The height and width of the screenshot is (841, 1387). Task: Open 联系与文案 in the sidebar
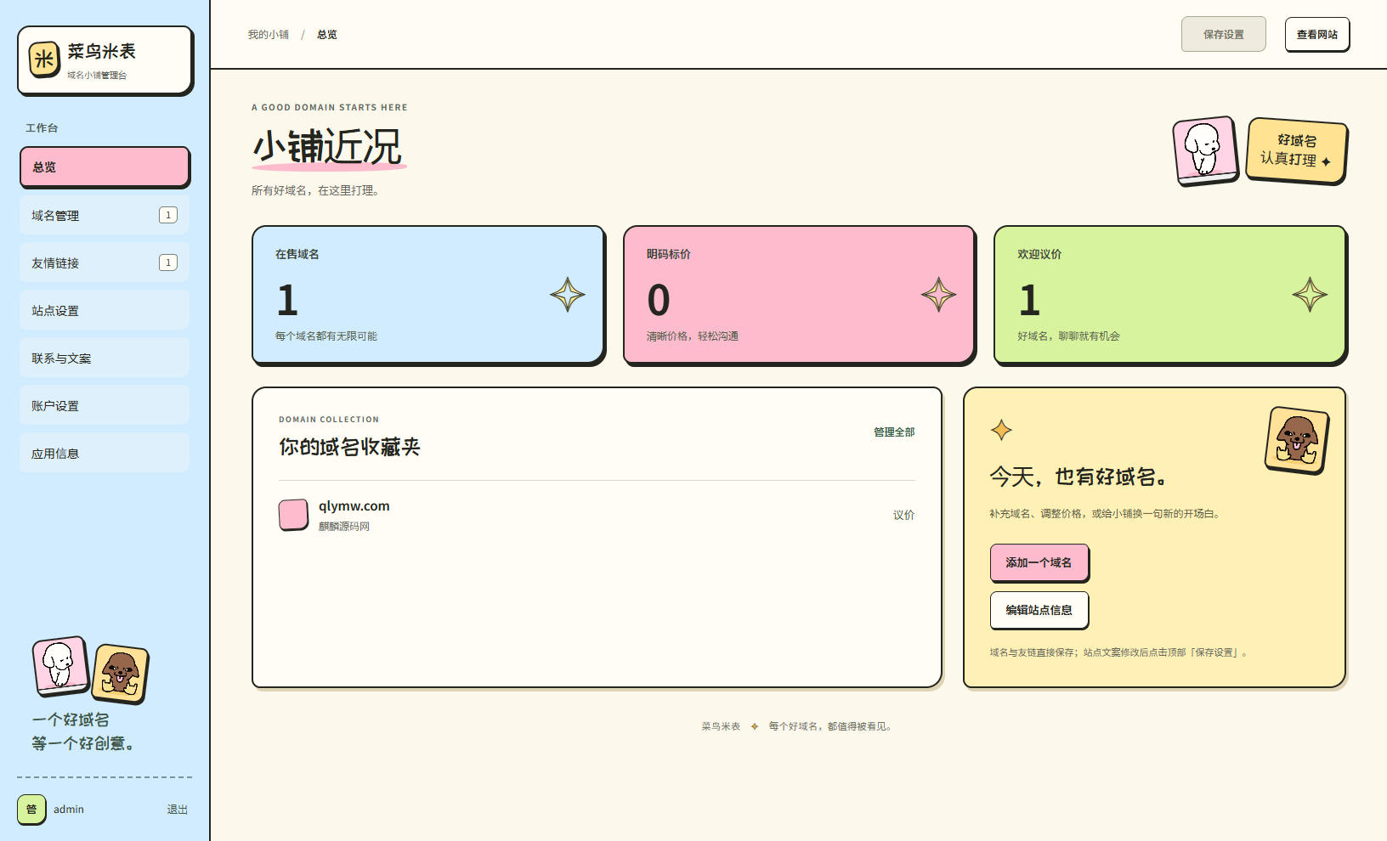pos(105,358)
